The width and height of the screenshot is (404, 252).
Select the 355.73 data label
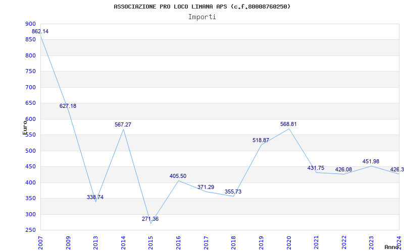pyautogui.click(x=233, y=192)
